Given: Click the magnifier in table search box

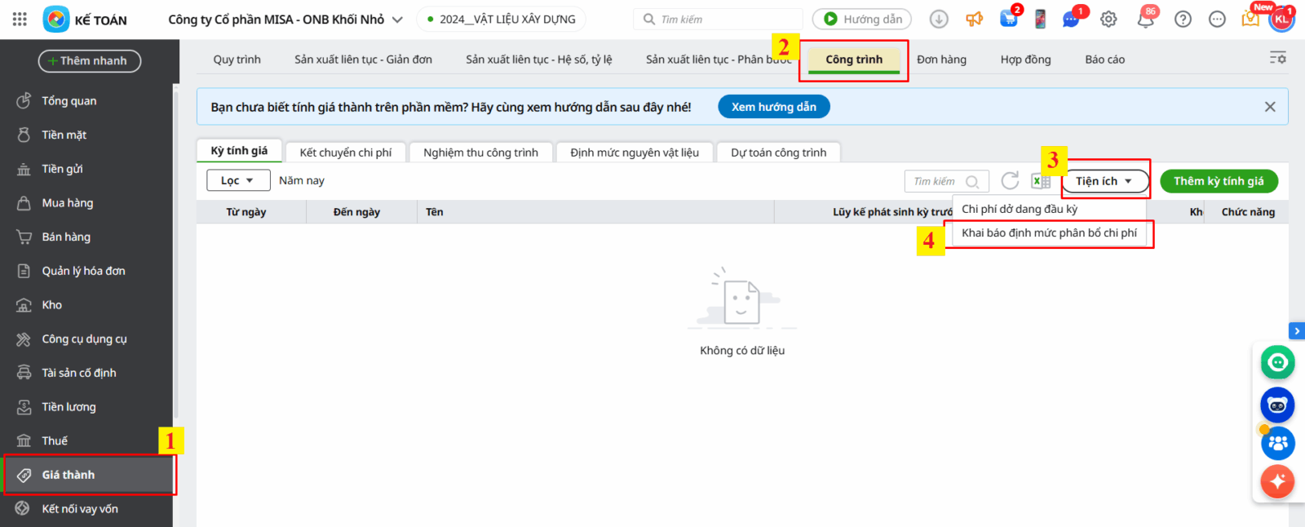Looking at the screenshot, I should coord(972,181).
